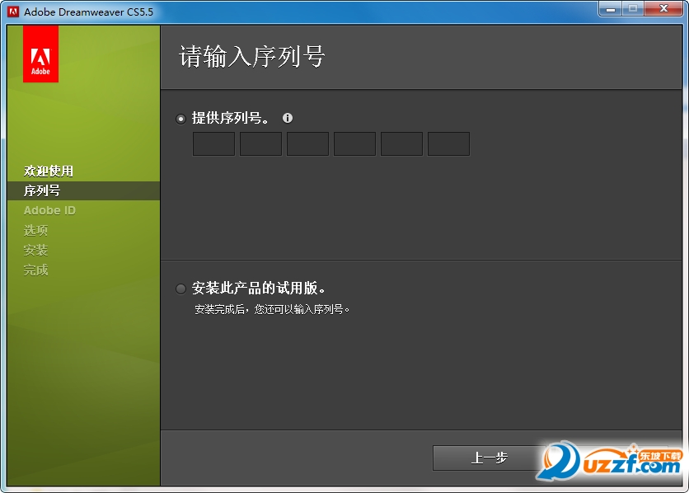689x493 pixels.
Task: Click the third serial number box
Action: (307, 143)
